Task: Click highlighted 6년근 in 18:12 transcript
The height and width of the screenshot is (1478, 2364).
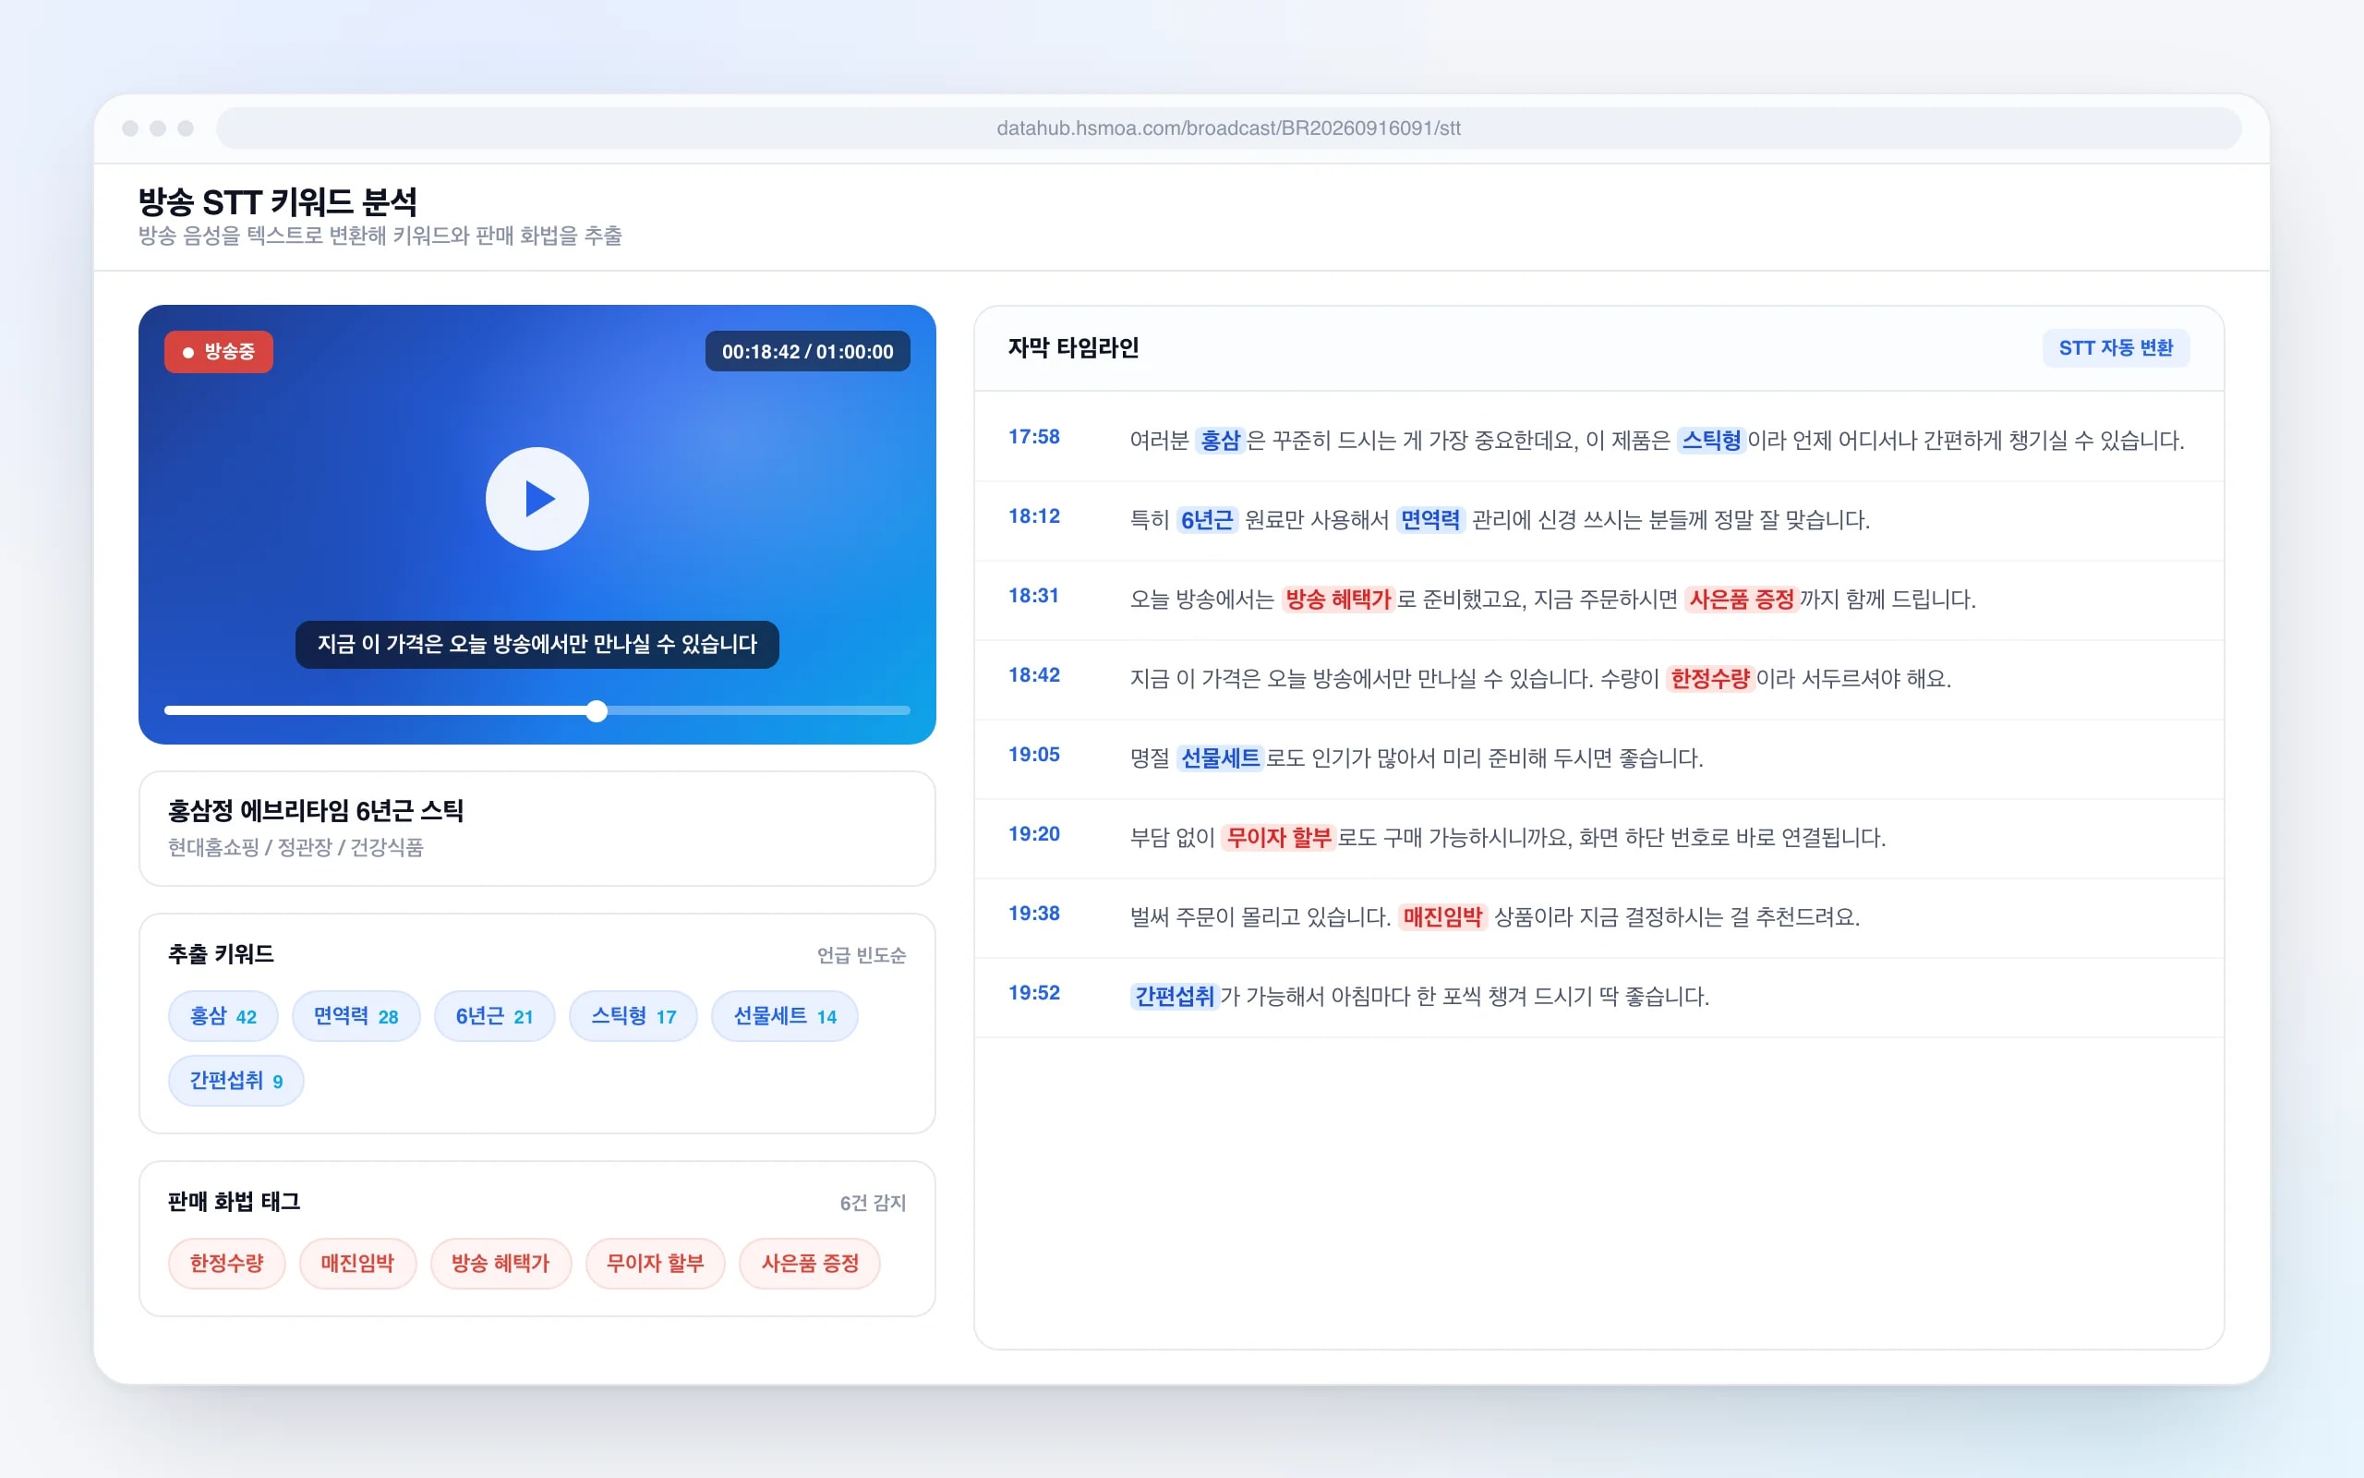Action: click(x=1206, y=519)
